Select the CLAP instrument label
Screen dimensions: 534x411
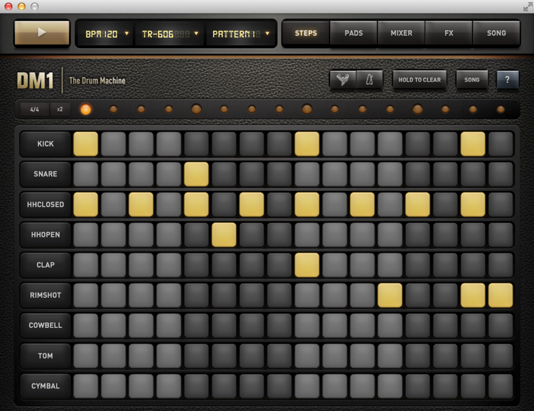[x=45, y=265]
